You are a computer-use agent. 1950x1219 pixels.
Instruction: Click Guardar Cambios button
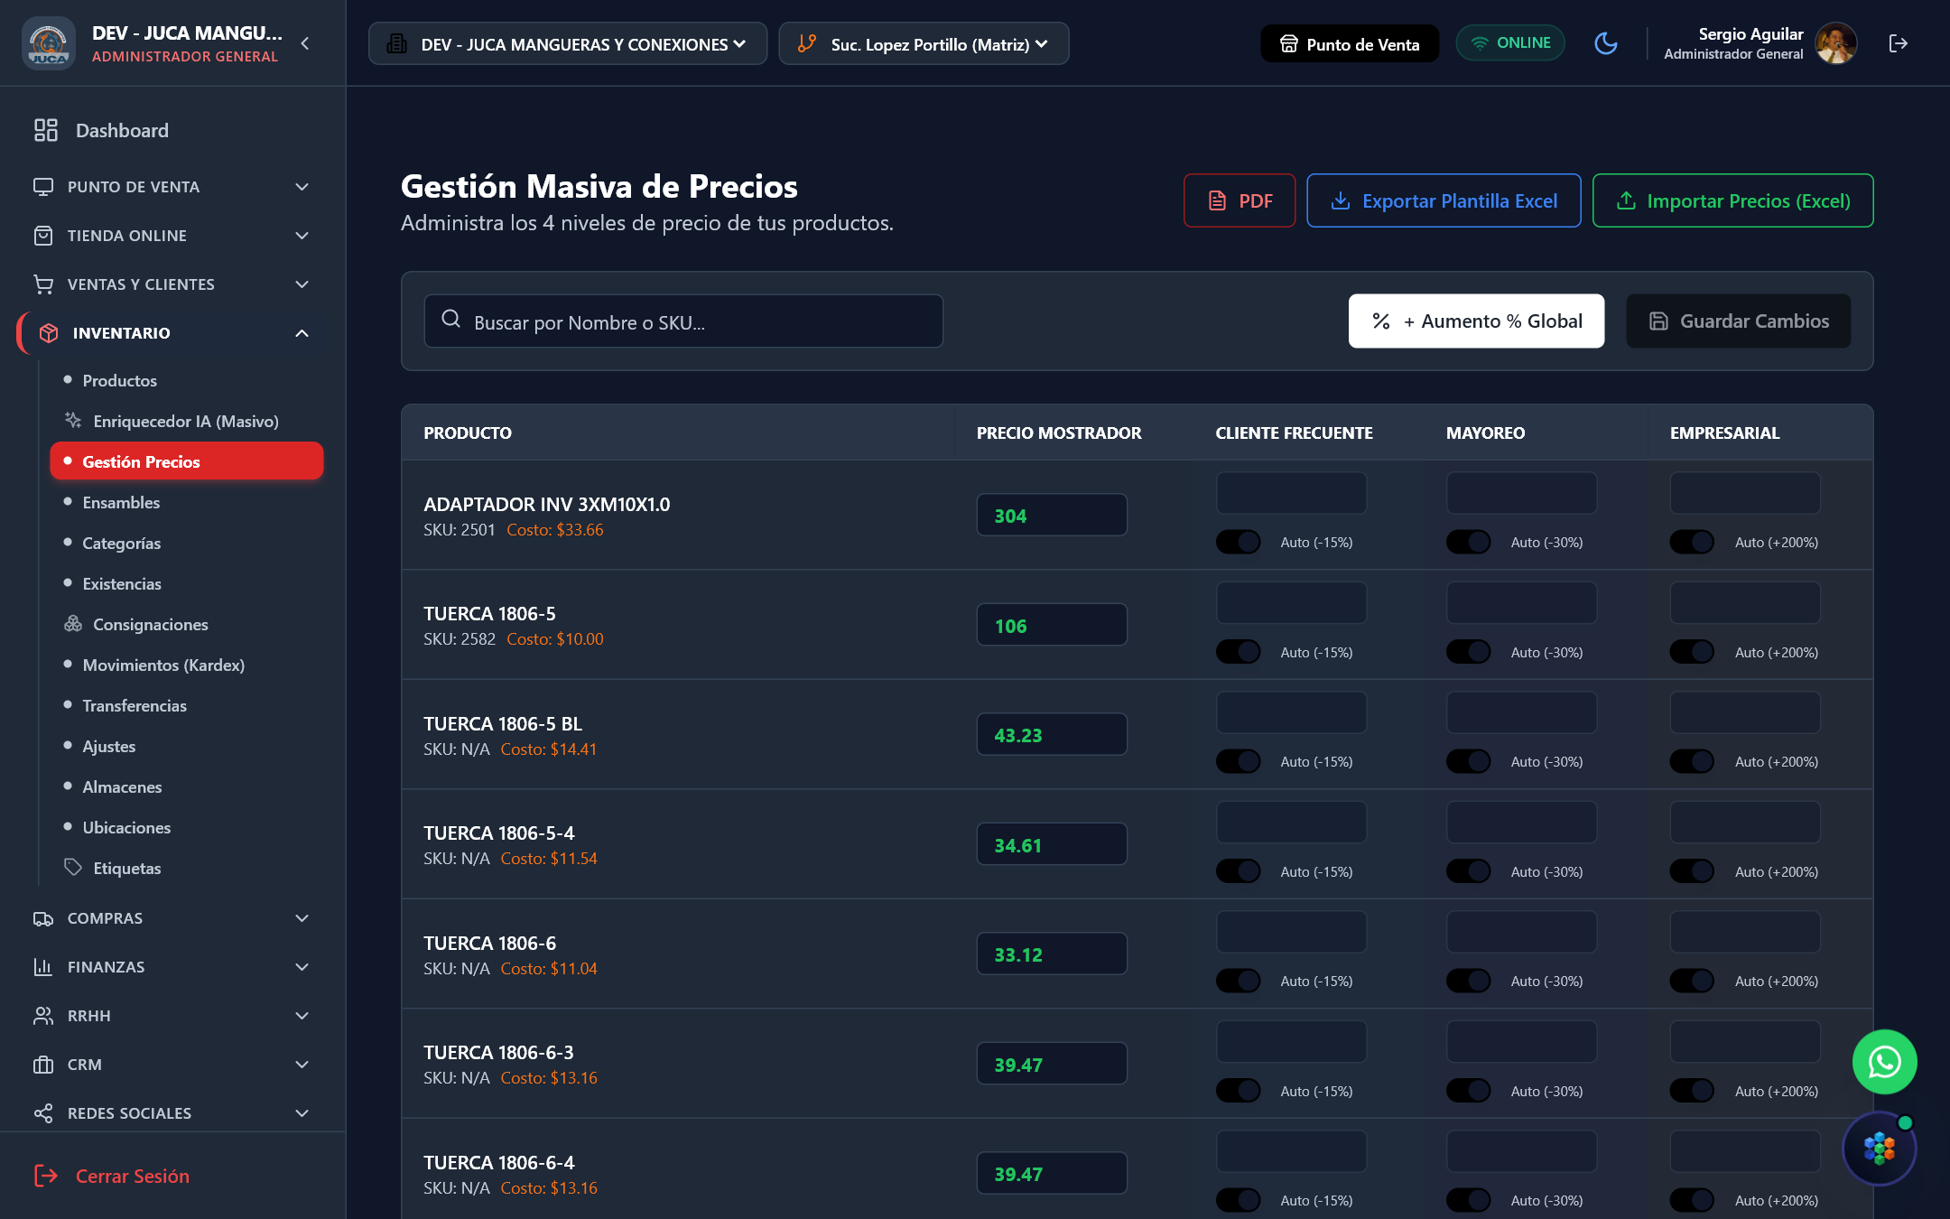pos(1738,321)
